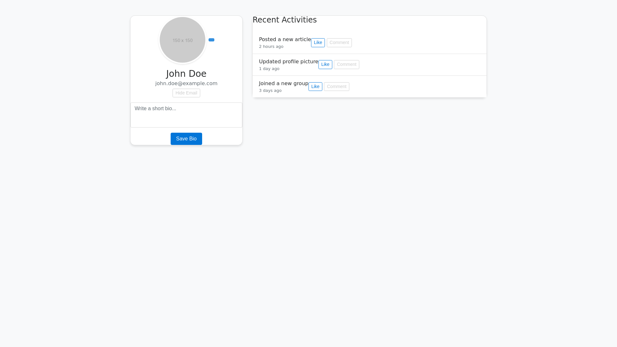Comment on 'Joined a new group' activity
Screen dimensions: 617x347
(x=336, y=86)
